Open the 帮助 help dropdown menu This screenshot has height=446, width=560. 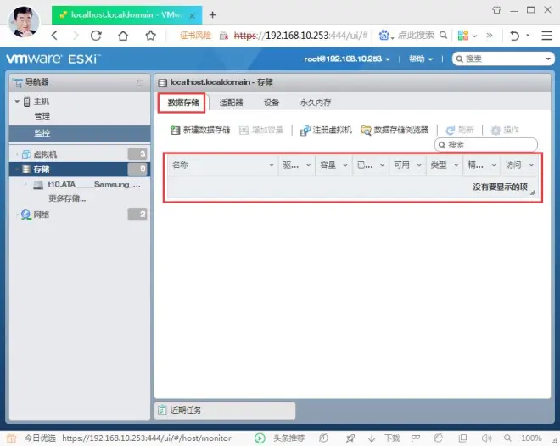coord(420,59)
